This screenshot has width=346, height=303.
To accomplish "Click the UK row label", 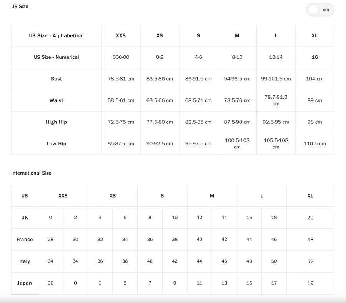I will click(25, 218).
